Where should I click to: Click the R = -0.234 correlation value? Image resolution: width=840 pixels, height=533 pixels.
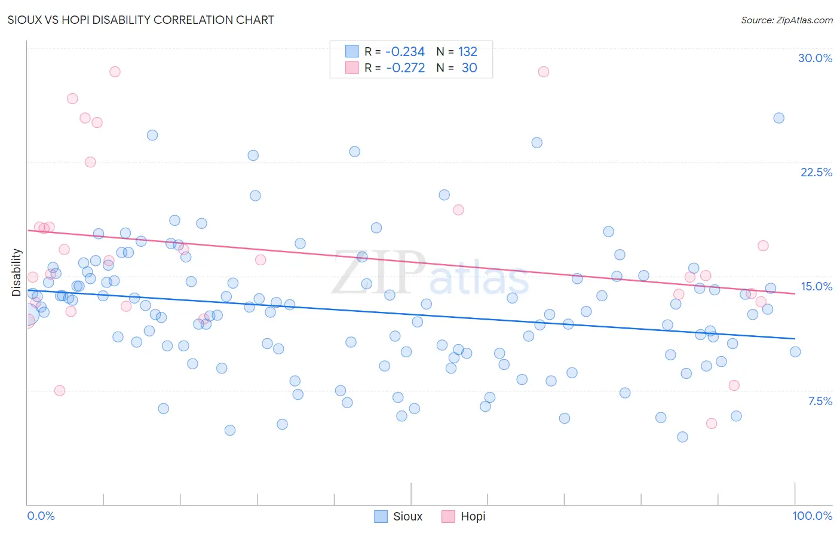click(x=395, y=51)
